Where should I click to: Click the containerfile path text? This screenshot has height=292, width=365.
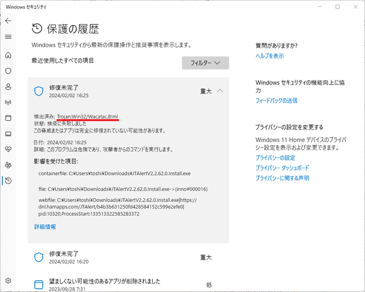[x=115, y=173]
